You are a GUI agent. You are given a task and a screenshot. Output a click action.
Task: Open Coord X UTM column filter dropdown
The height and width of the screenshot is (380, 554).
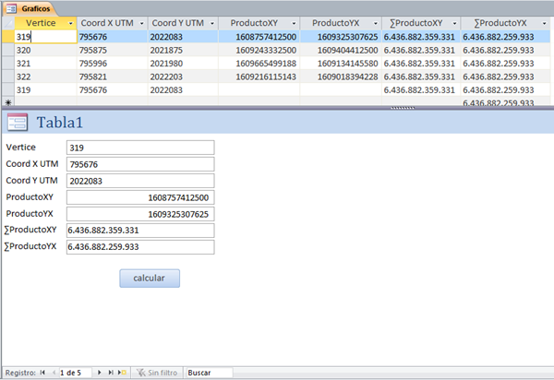coord(142,22)
